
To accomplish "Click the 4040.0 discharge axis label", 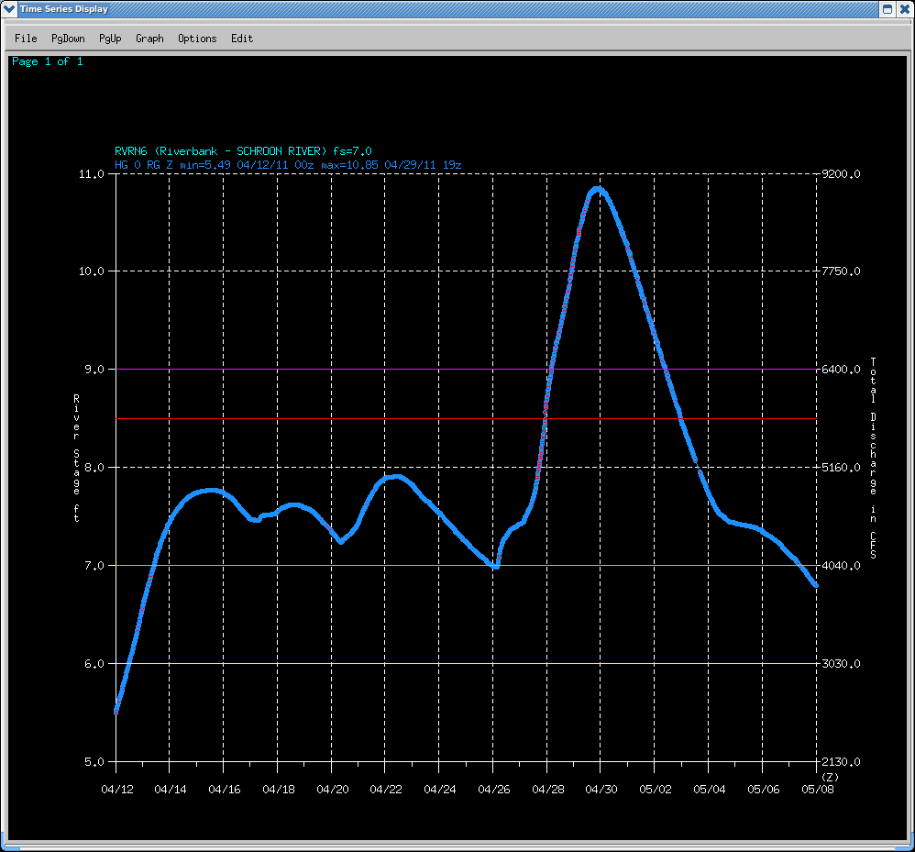I will tap(841, 566).
